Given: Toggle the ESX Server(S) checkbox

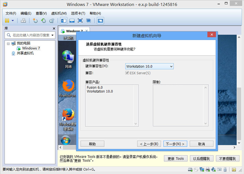Looking at the screenshot, I should click(127, 73).
